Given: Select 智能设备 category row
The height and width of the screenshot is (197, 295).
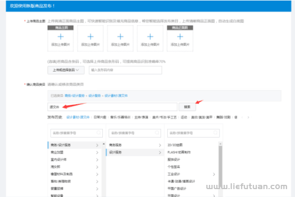Looking at the screenshot, I should 75,195.
